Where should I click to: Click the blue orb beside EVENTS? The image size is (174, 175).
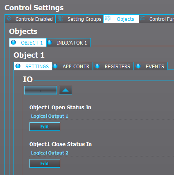138,66
